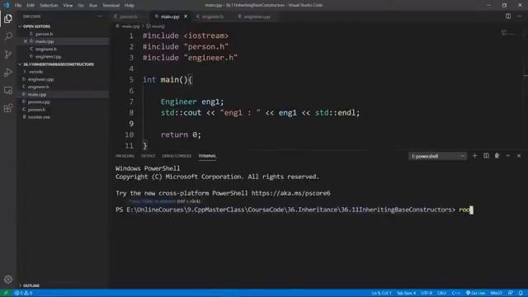This screenshot has width=528, height=297.
Task: Open engineer.h in the folder tree
Action: tap(39, 87)
